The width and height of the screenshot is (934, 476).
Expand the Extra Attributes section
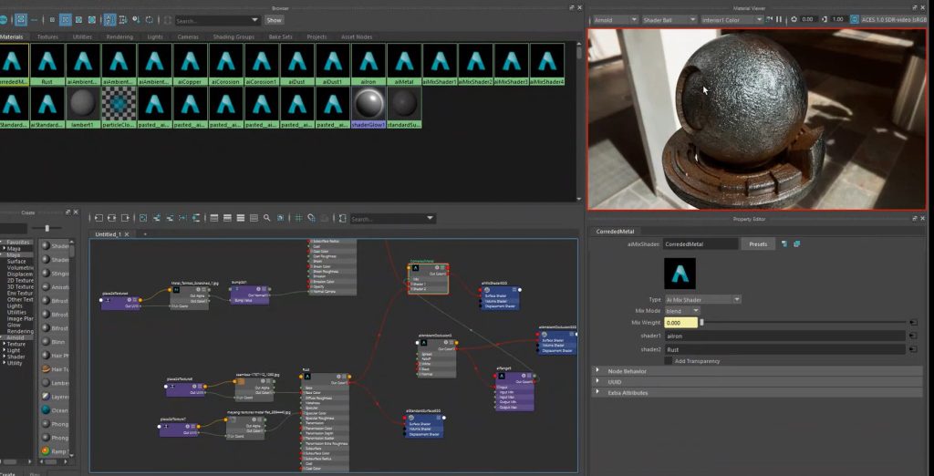756,393
